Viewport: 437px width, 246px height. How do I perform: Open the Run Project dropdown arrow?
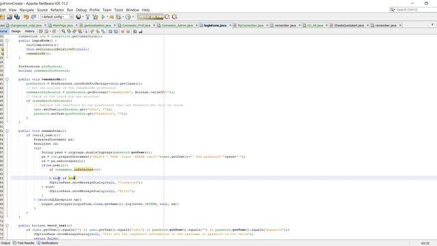click(107, 17)
